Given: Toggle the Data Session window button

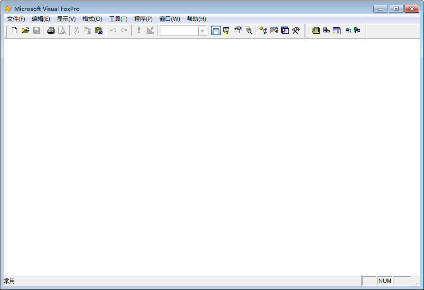Looking at the screenshot, I should [227, 30].
